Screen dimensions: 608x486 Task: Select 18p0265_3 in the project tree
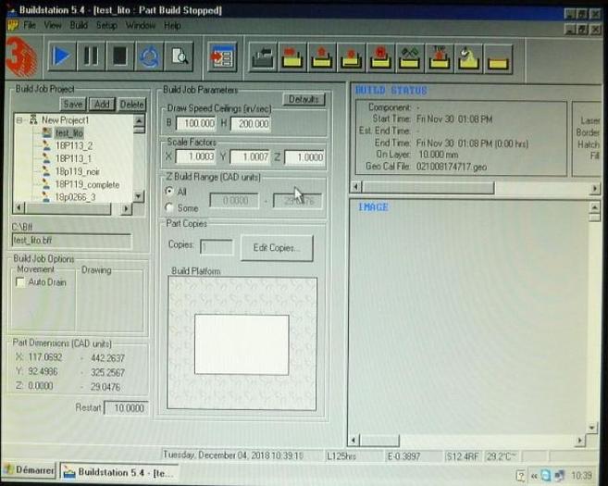tap(75, 197)
